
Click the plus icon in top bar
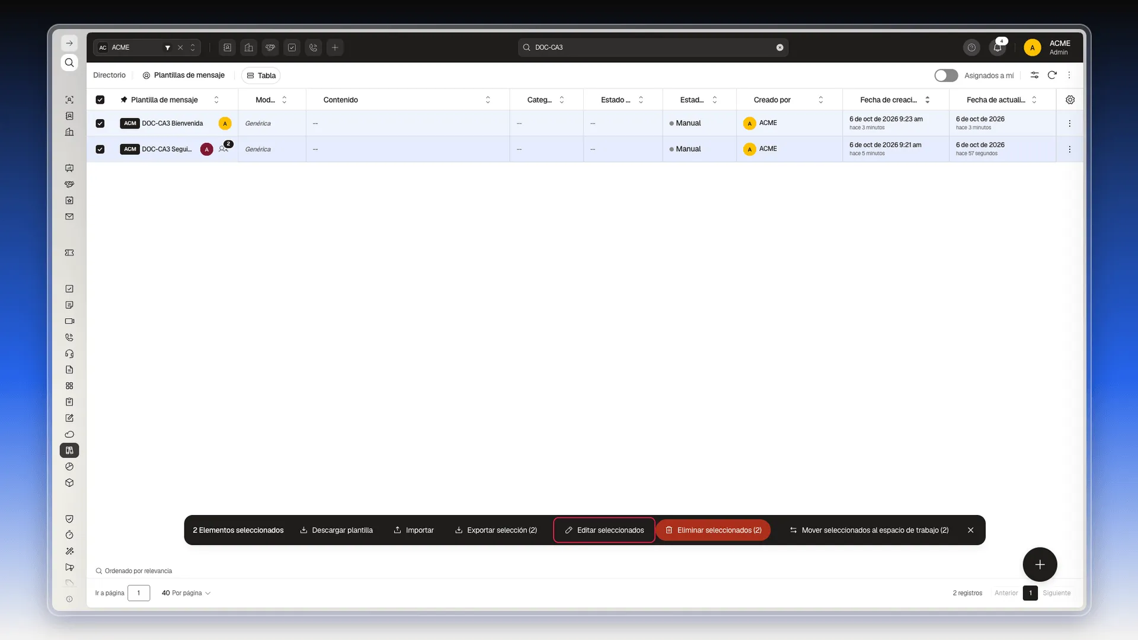(x=335, y=47)
